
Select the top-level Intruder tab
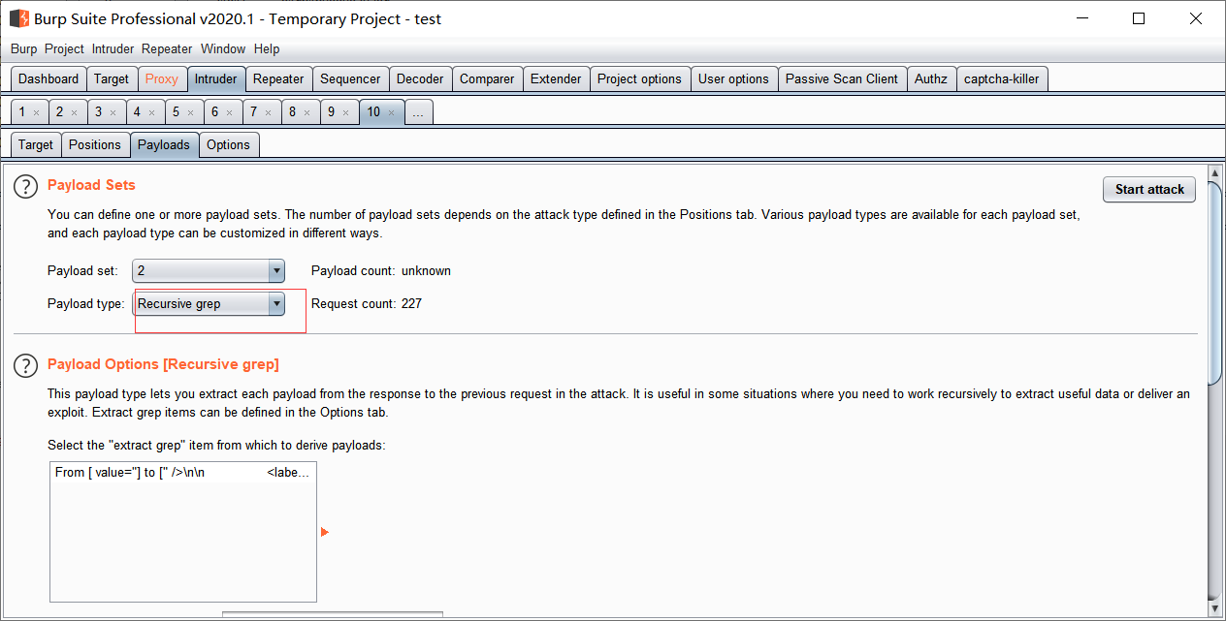215,79
